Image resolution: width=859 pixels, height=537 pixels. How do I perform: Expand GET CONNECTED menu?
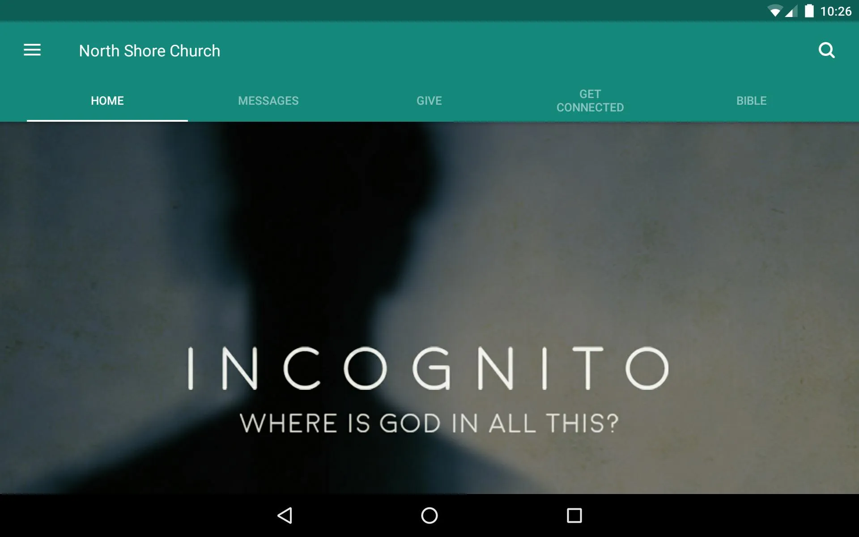point(591,100)
